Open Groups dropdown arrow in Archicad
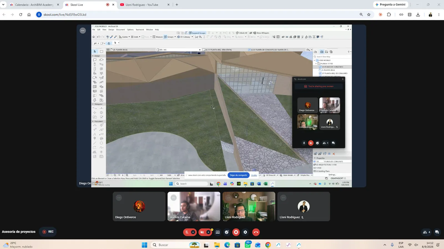 click(175, 37)
